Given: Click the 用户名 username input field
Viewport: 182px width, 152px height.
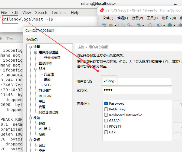Looking at the screenshot, I should (x=137, y=81).
